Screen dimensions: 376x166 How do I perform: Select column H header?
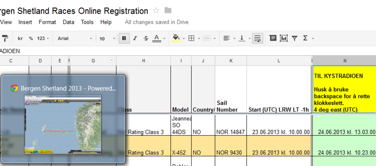coord(143,61)
